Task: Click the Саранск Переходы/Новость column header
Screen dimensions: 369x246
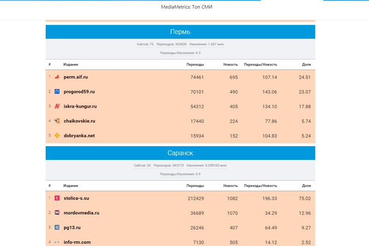Action: point(260,186)
